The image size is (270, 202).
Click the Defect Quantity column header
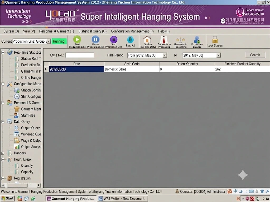pos(187,64)
